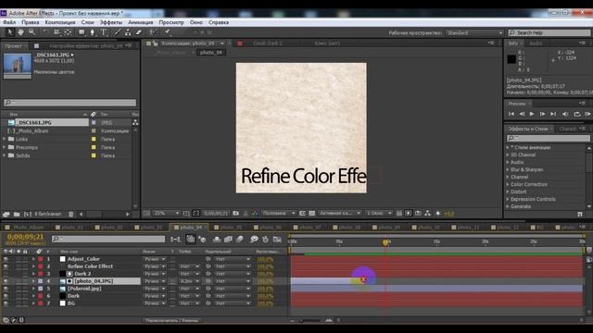593x333 pixels.
Task: Click the mute audio icon in Preview panel
Action: 565,114
